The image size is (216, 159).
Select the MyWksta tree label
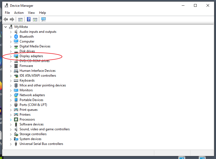point(21,27)
